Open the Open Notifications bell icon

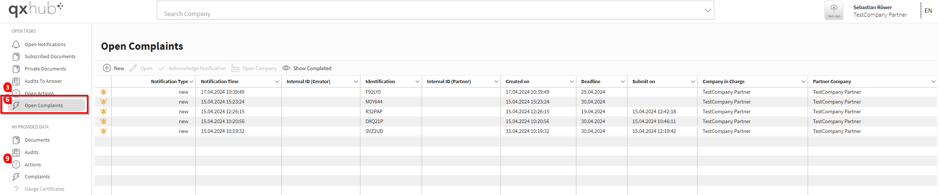coord(16,44)
